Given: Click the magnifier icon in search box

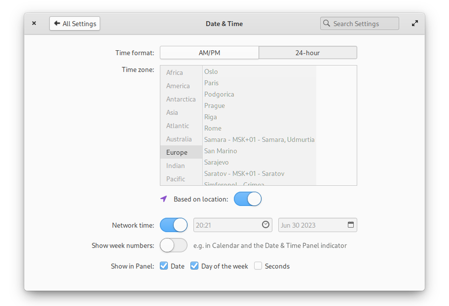Looking at the screenshot, I should tap(326, 24).
